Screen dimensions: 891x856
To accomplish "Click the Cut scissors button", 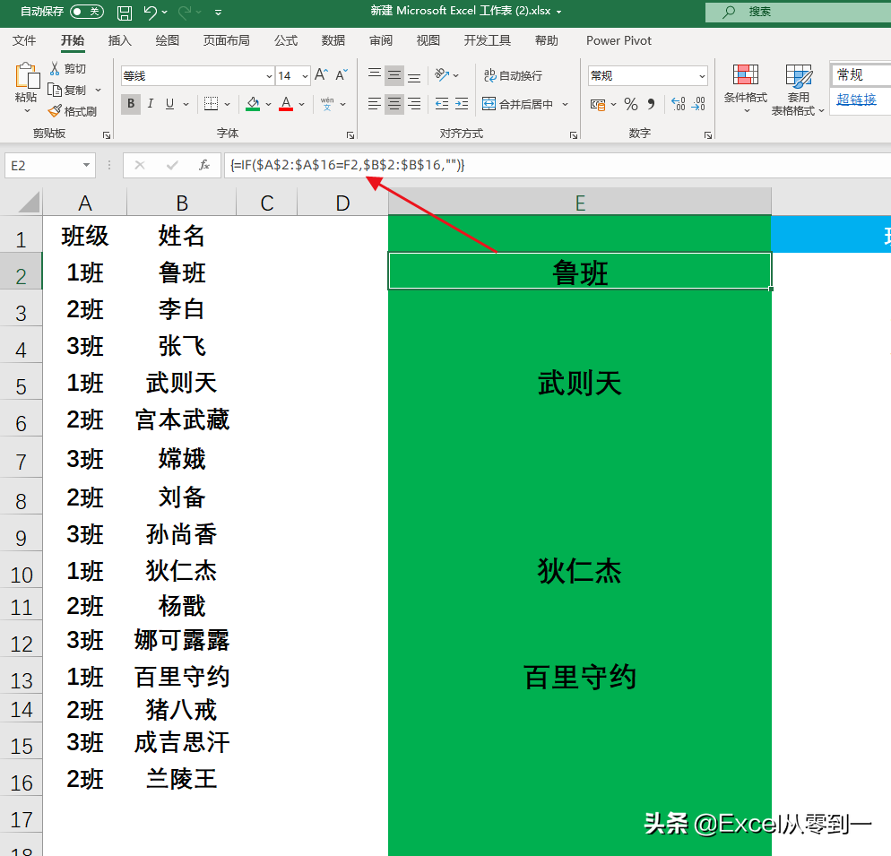I will tap(67, 69).
